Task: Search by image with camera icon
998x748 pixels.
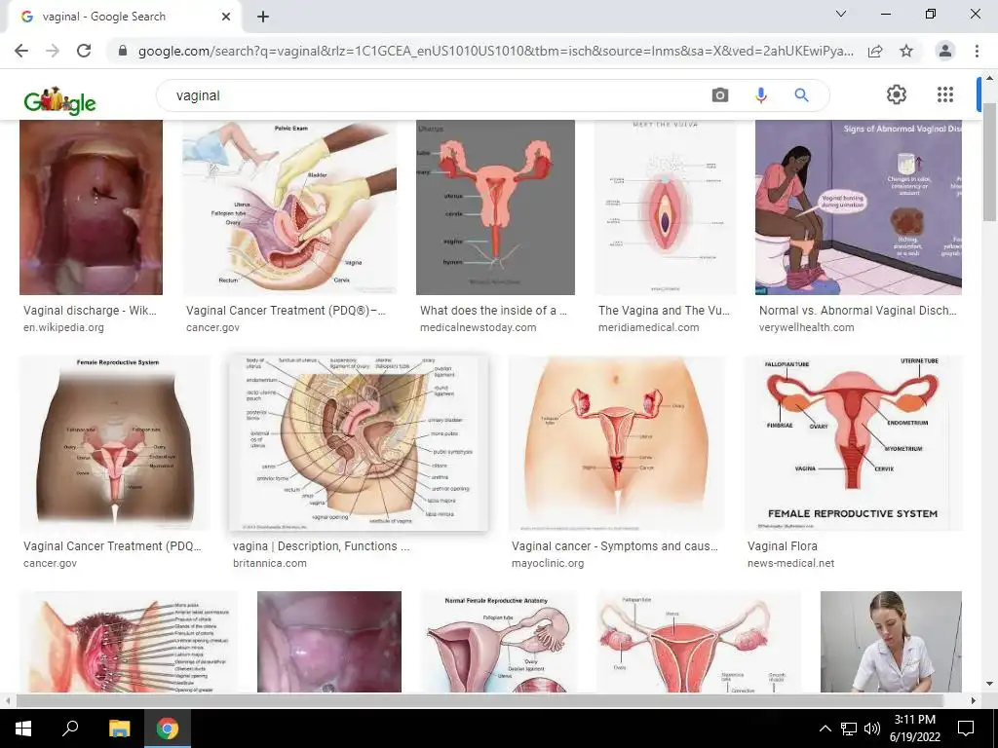Action: pos(720,95)
